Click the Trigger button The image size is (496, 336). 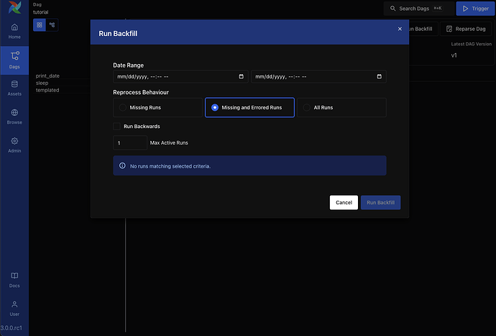[x=475, y=9]
